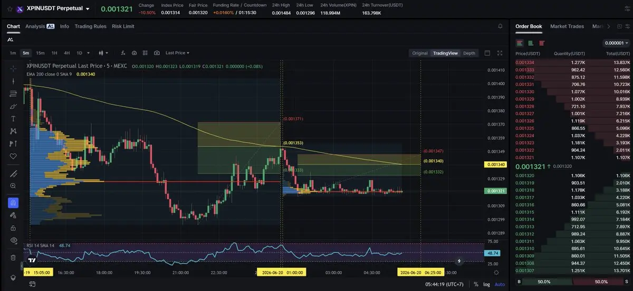Open object tree layers icon
The height and width of the screenshot is (291, 633).
(13, 278)
